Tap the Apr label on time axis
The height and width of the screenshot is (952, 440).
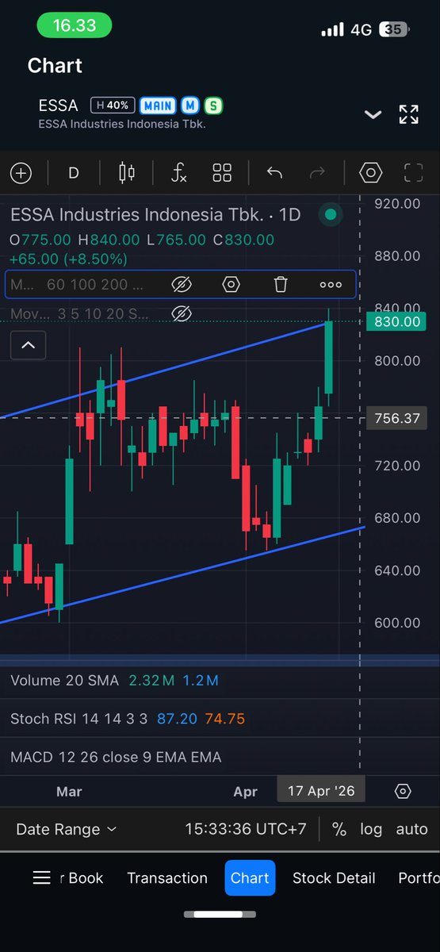(246, 791)
